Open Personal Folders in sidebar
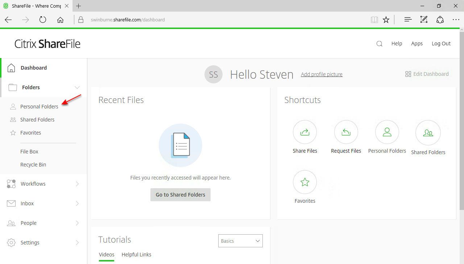The width and height of the screenshot is (464, 264). 39,107
